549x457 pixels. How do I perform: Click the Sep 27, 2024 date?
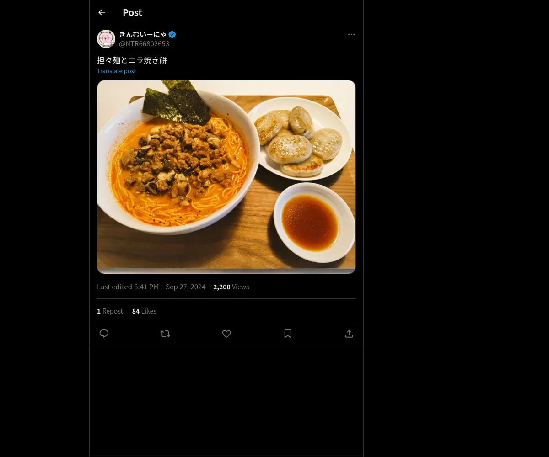click(186, 287)
